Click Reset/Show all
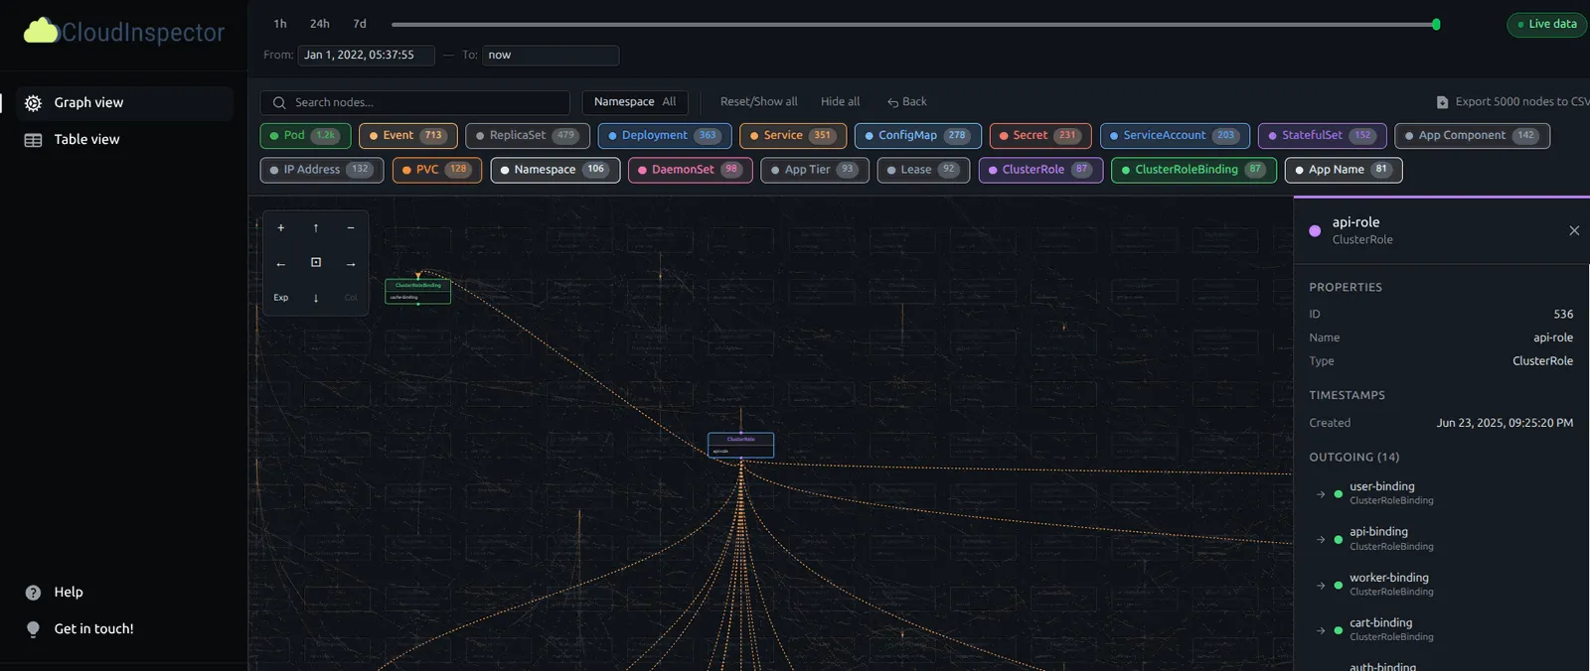The image size is (1590, 671). (x=758, y=102)
